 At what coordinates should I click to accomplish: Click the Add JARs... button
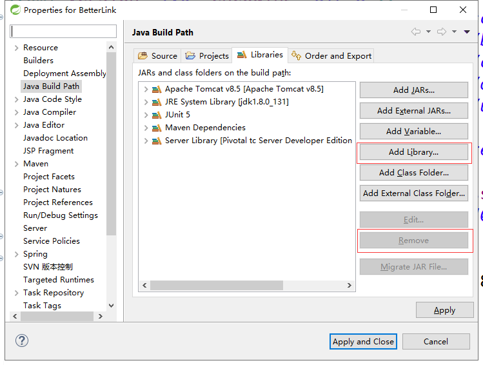[414, 90]
